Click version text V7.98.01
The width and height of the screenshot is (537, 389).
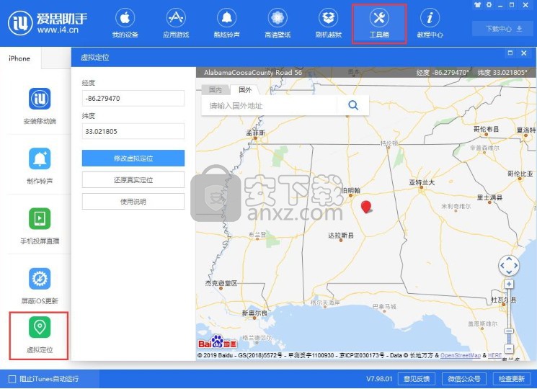coord(379,379)
